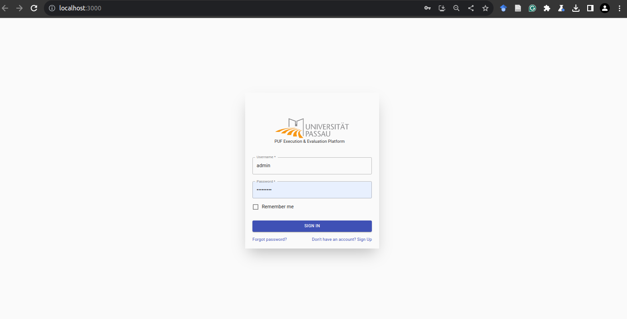
Task: Open the Chrome three-dot menu
Action: pos(619,8)
